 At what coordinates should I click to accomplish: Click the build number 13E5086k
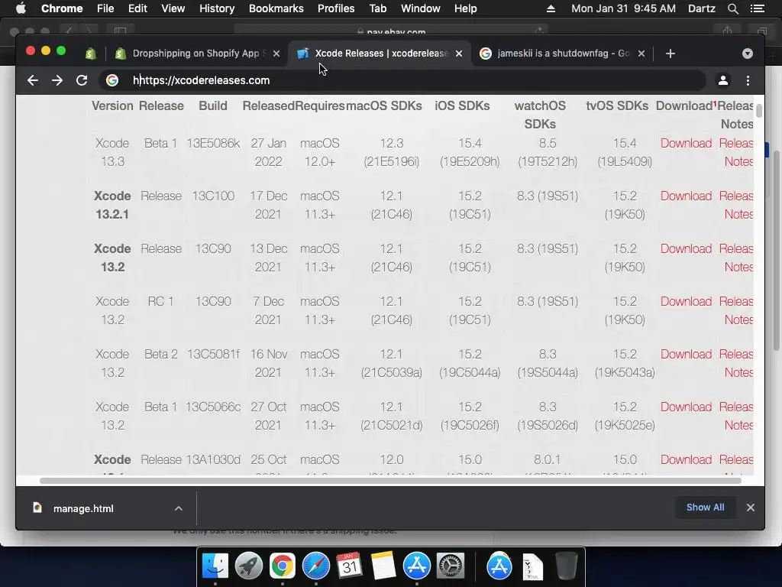pos(213,143)
